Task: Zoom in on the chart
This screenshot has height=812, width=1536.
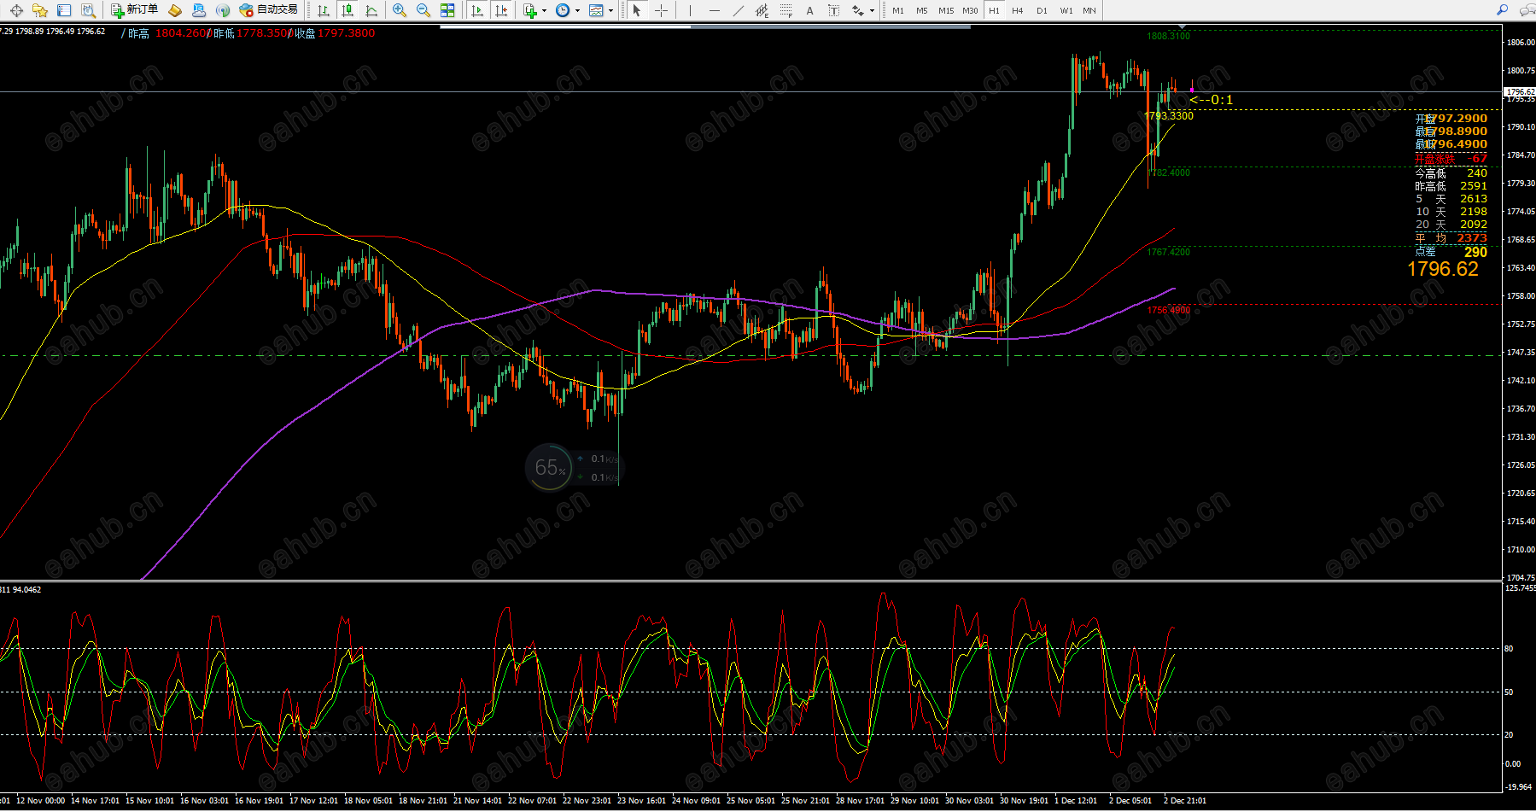Action: click(399, 10)
